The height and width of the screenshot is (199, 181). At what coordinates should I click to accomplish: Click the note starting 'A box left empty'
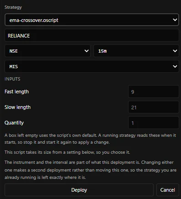[x=90, y=139]
